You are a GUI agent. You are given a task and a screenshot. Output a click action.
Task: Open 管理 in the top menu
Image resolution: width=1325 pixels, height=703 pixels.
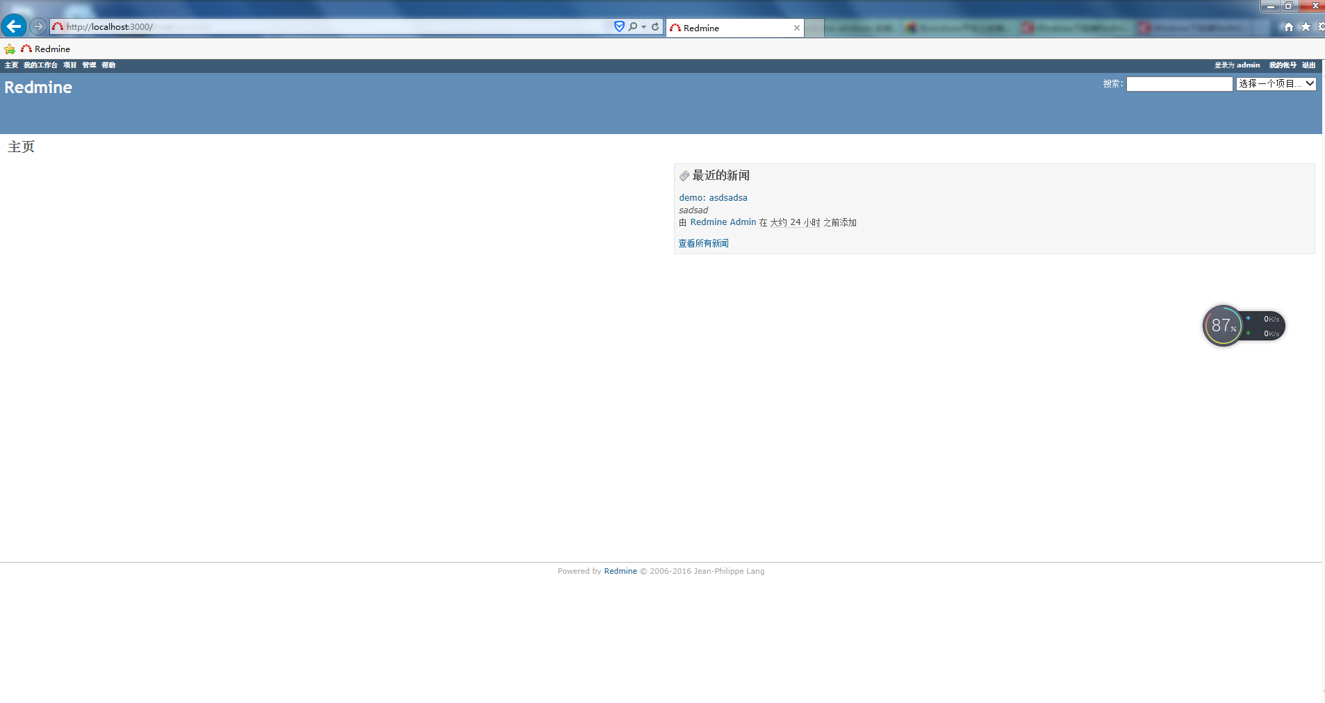coord(90,65)
